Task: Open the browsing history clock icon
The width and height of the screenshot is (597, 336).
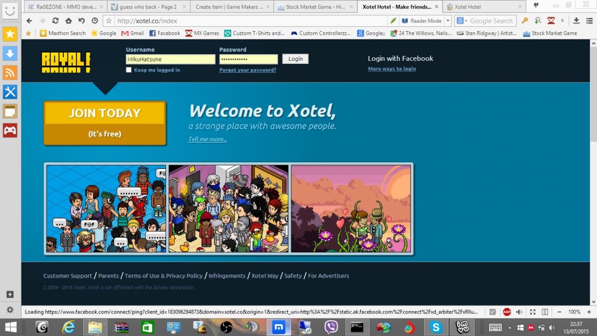Action: (94, 21)
